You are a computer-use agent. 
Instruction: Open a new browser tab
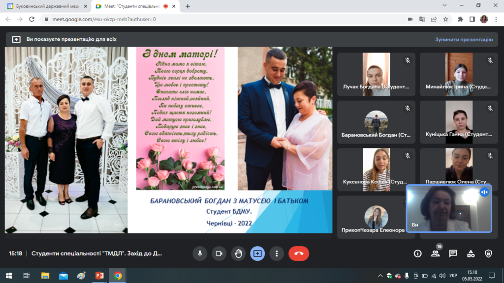(x=188, y=6)
